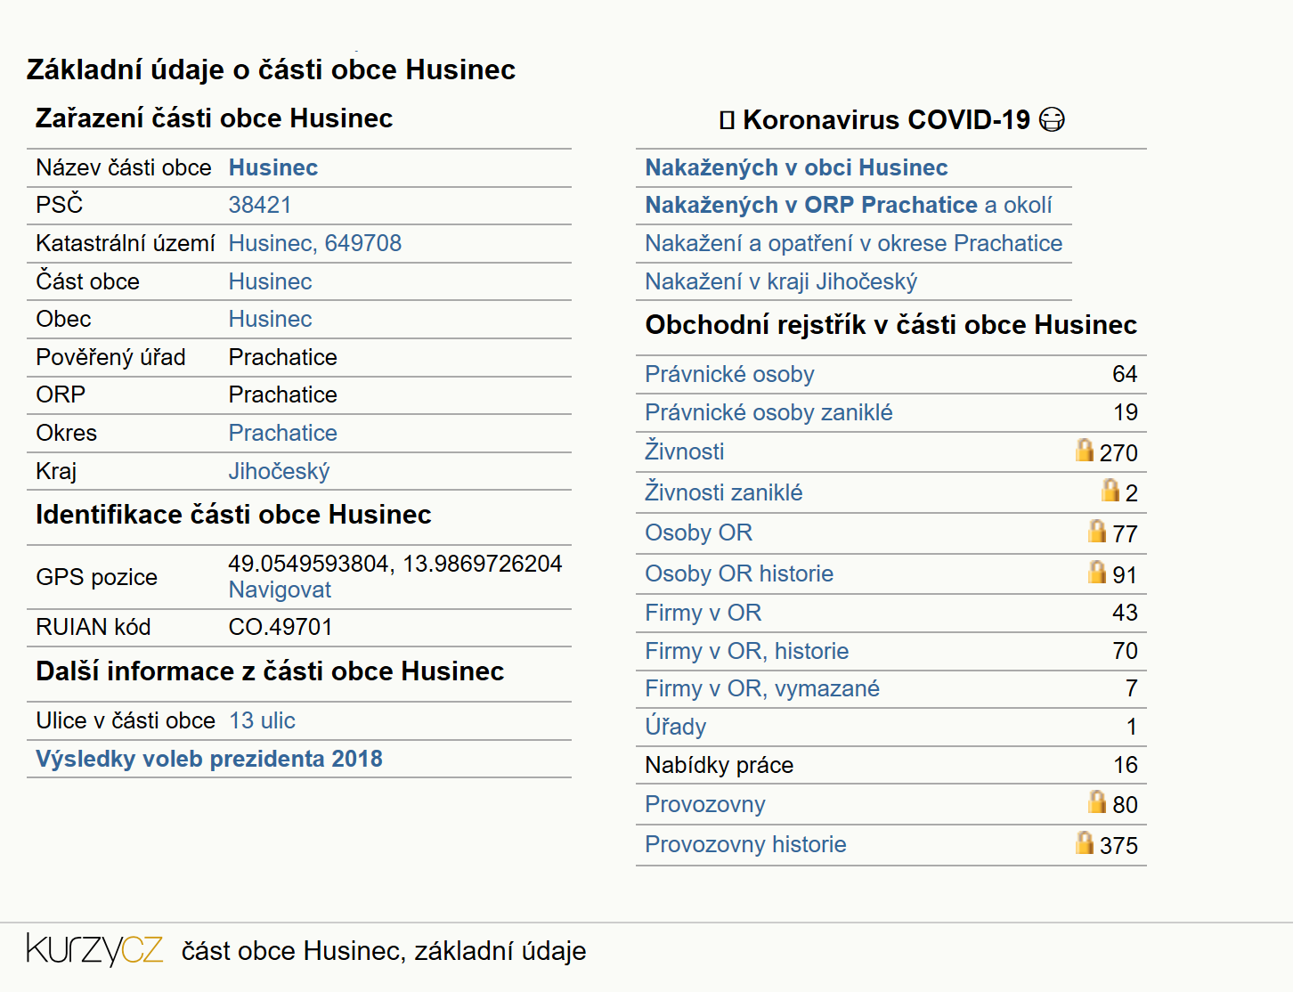Viewport: 1293px width, 992px height.
Task: Select the PSČ 38421 link
Action: [x=260, y=205]
